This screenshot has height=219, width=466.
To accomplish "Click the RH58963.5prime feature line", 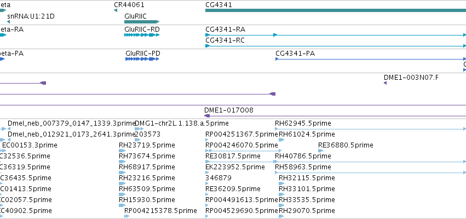I will [370, 173].
